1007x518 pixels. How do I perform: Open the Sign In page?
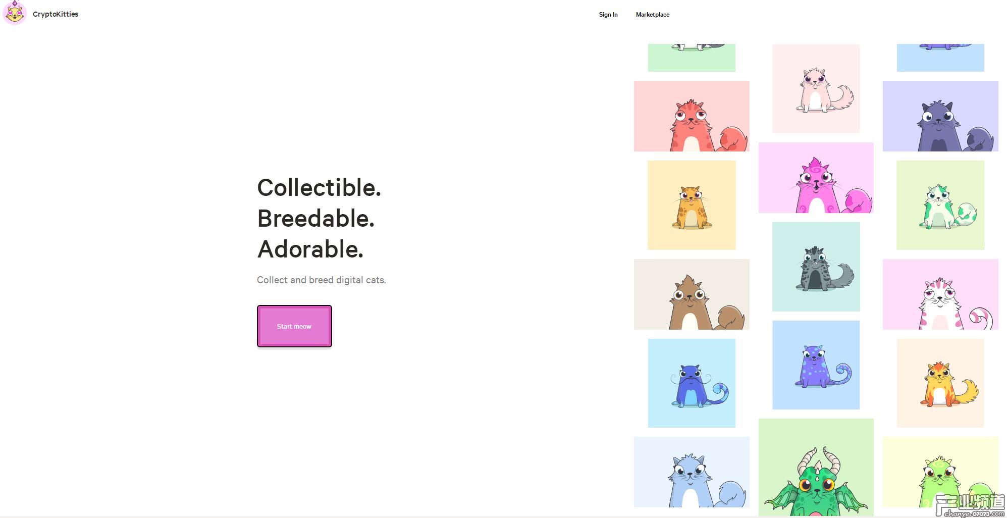click(608, 15)
